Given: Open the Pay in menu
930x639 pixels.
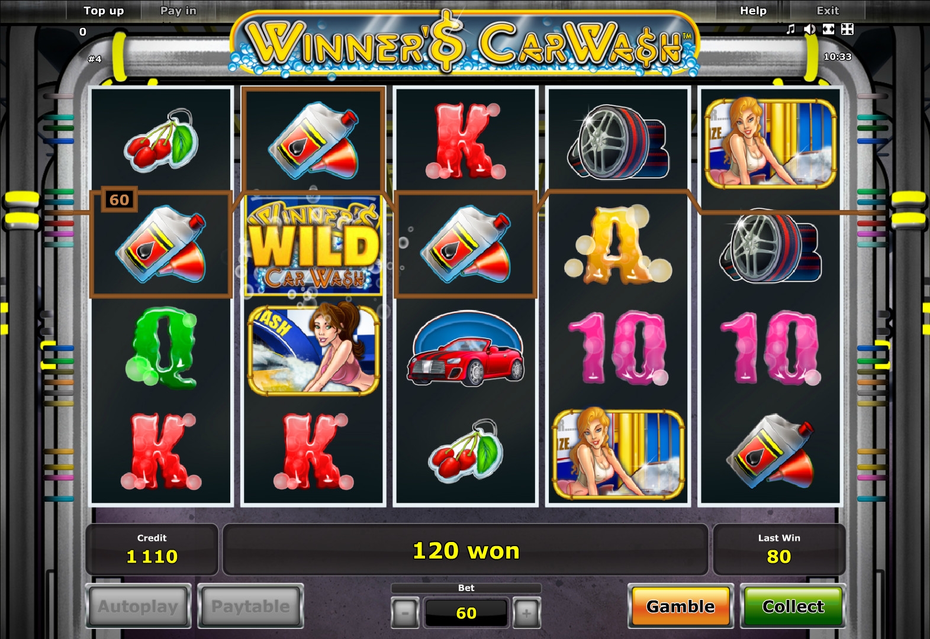Looking at the screenshot, I should point(178,11).
